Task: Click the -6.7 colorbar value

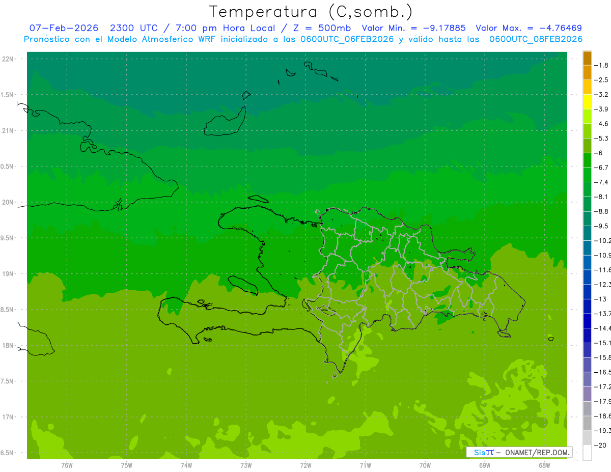Action: 602,168
